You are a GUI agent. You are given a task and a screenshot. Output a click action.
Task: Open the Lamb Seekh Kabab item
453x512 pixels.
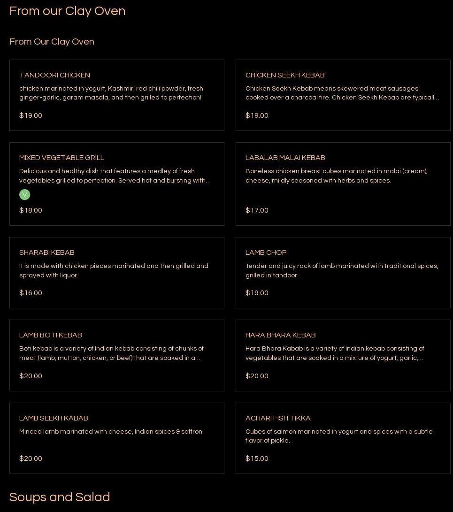click(x=54, y=418)
